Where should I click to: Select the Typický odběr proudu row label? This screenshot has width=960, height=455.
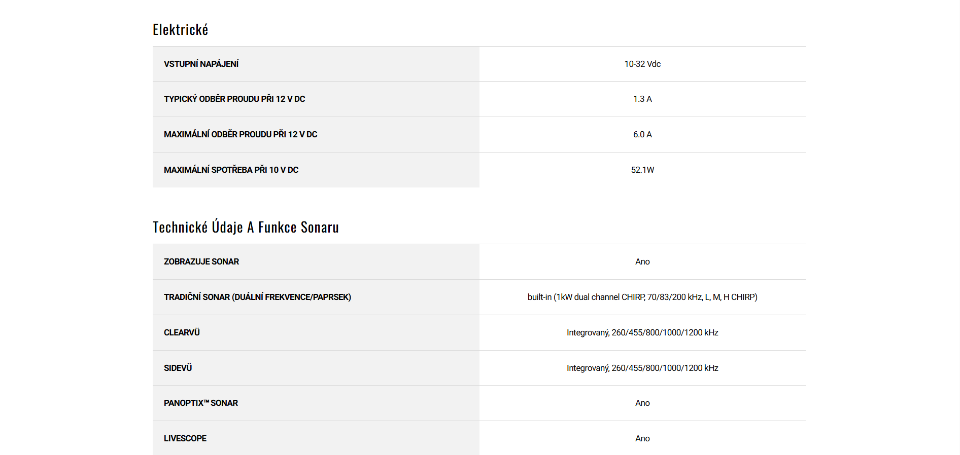tap(234, 99)
